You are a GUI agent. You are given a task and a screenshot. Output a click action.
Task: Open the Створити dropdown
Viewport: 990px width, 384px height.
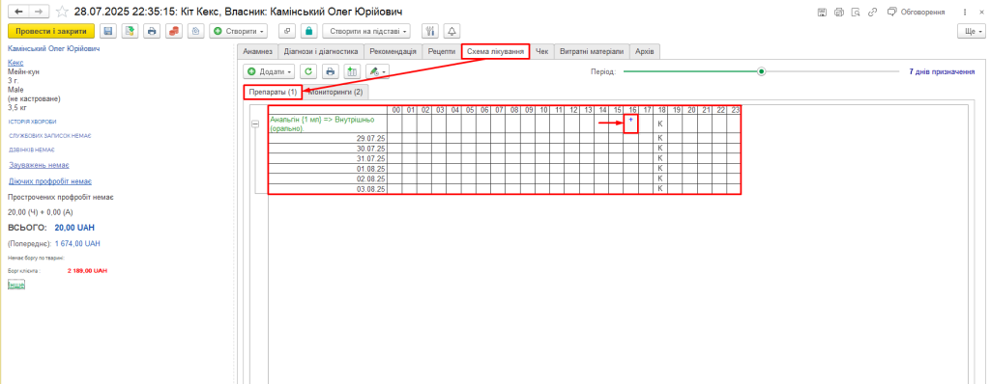(240, 31)
